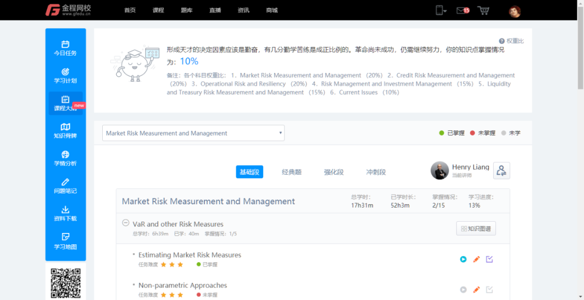Open 学情分析 sidebar item

coord(65,158)
